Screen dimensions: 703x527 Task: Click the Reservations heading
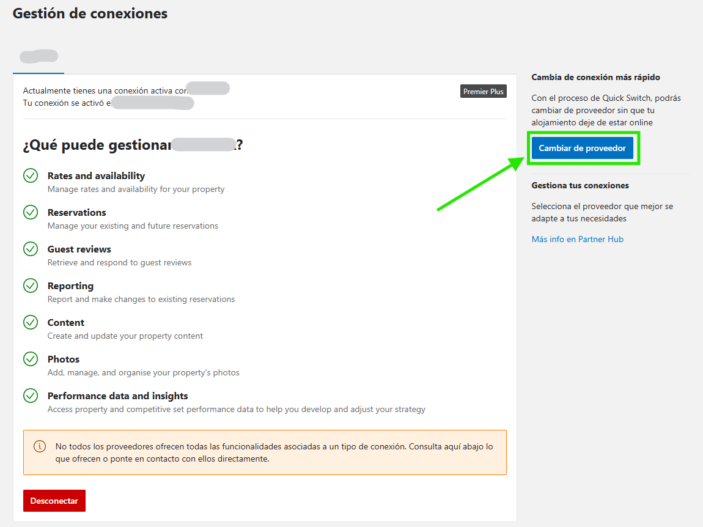(76, 213)
